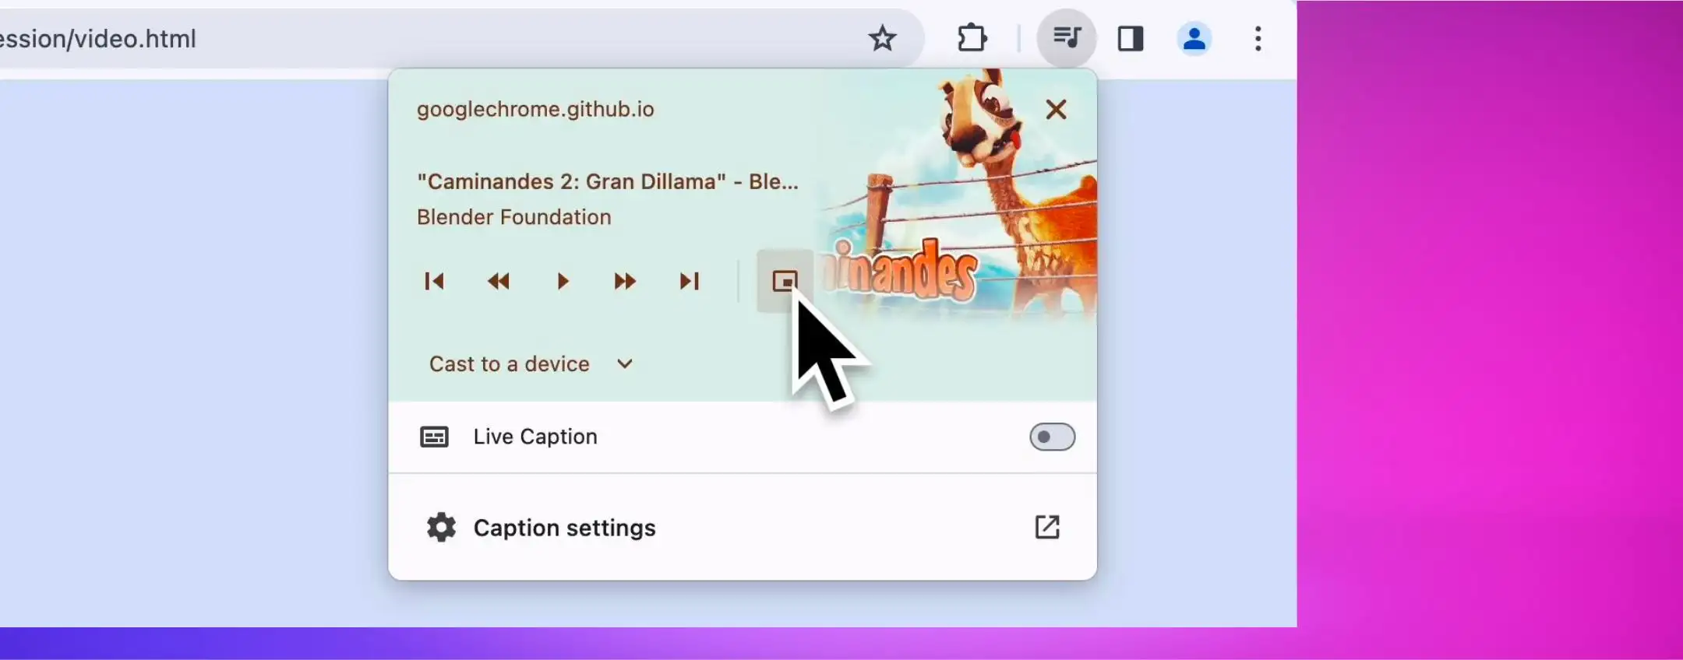
Task: Enter picture-in-picture mode
Action: pos(785,281)
